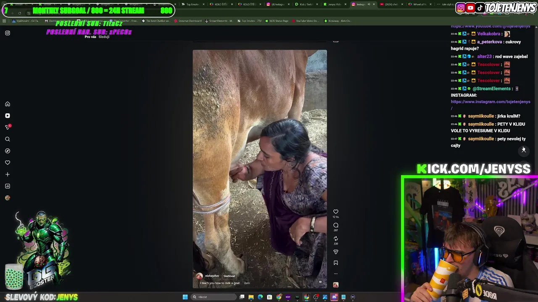Open nishaydvo avatar on the reel
This screenshot has height=302, width=538.
[x=199, y=276]
